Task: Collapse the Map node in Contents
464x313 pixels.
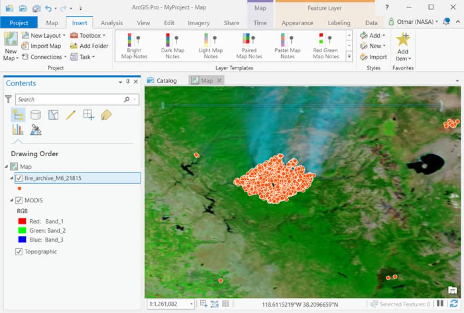Action: point(6,167)
